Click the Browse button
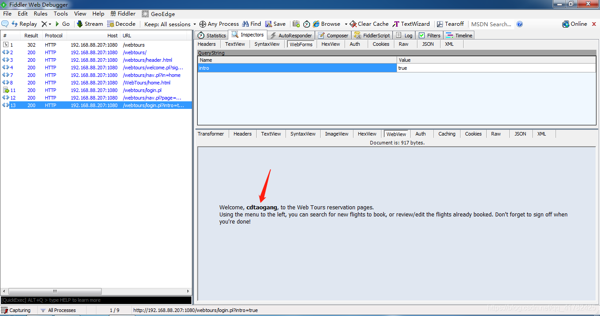600x316 pixels. pyautogui.click(x=326, y=24)
